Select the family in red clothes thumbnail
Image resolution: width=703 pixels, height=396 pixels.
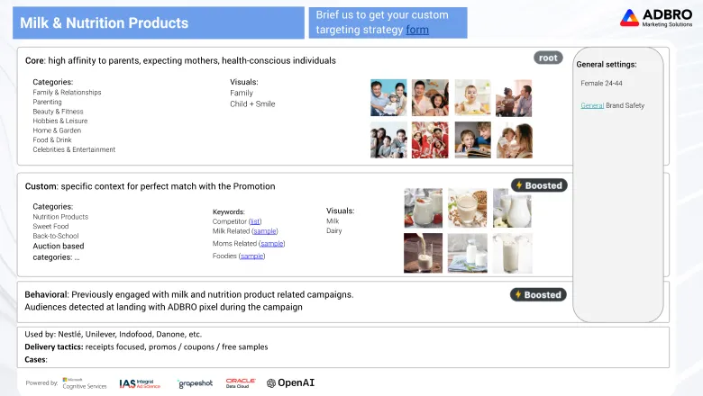pos(430,140)
